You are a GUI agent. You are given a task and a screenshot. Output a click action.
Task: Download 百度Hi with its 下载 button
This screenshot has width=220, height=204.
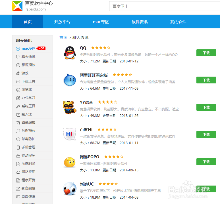pyautogui.click(x=206, y=134)
